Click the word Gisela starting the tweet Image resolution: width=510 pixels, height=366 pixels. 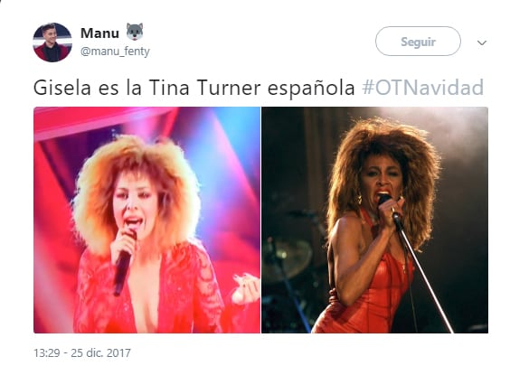[61, 88]
